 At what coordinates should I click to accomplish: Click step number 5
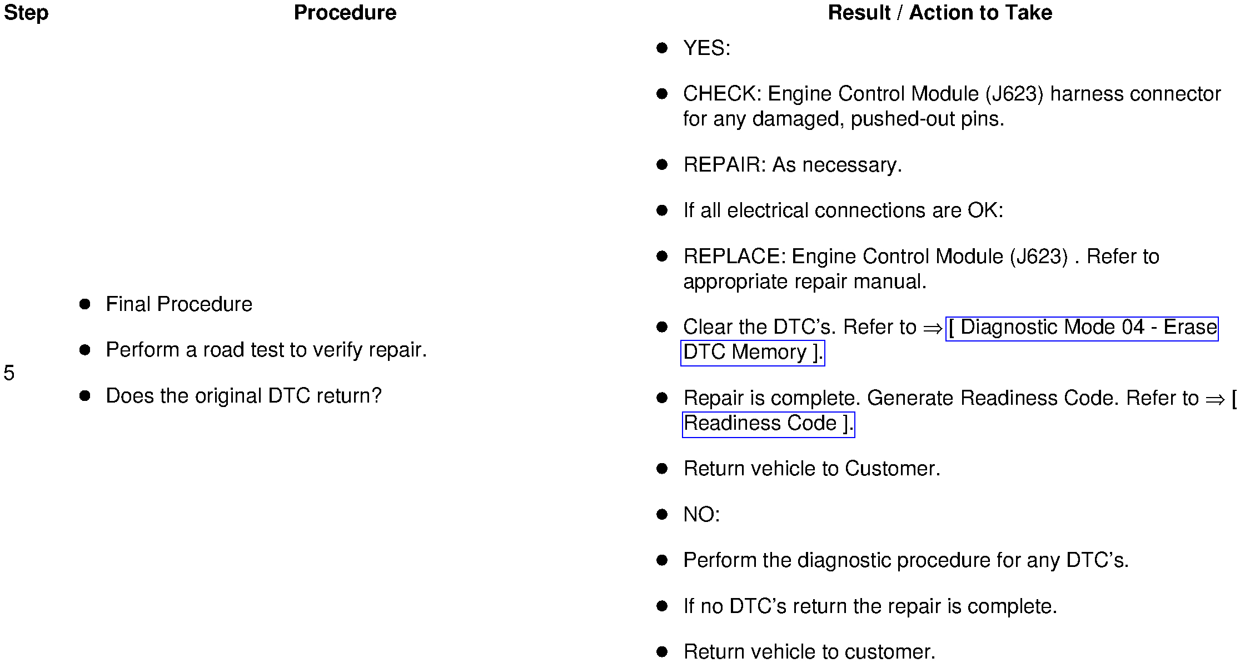9,373
